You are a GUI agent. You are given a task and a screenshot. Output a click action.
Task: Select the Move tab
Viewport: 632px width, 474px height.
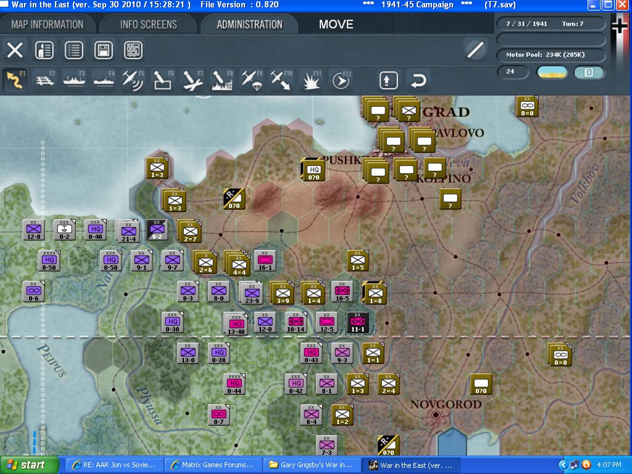(336, 24)
